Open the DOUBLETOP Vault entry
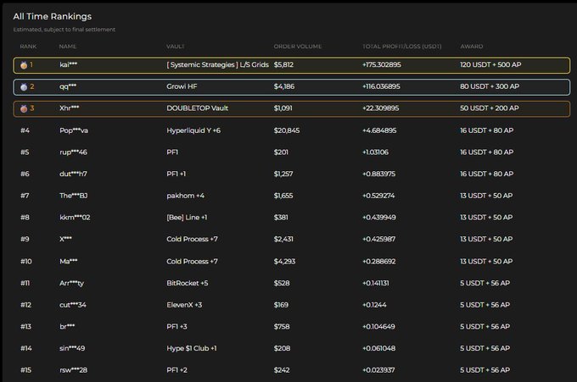Image resolution: width=577 pixels, height=382 pixels. point(197,108)
